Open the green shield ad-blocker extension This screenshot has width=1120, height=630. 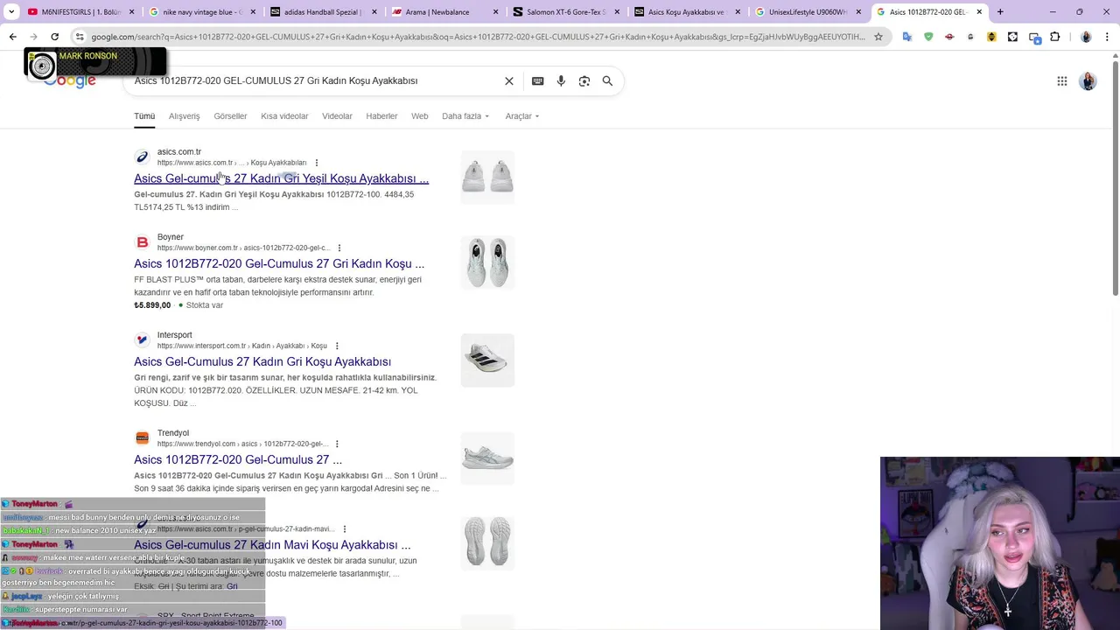(928, 37)
